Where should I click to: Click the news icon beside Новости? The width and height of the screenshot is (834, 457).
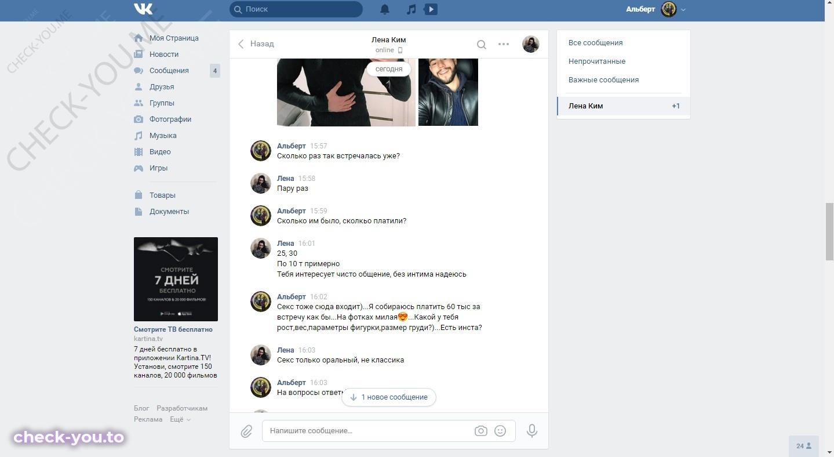(x=139, y=55)
